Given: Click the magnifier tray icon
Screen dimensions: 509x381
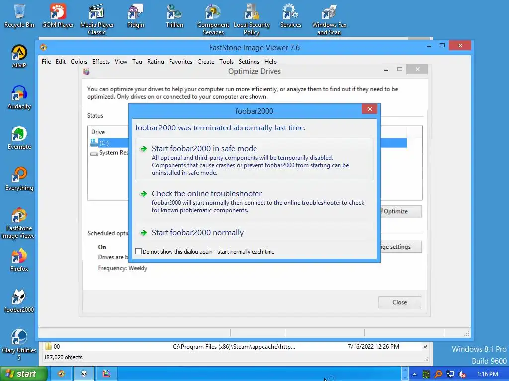Looking at the screenshot, I should tap(438, 374).
